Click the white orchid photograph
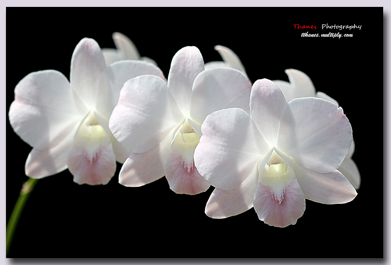The image size is (391, 265). (195, 132)
